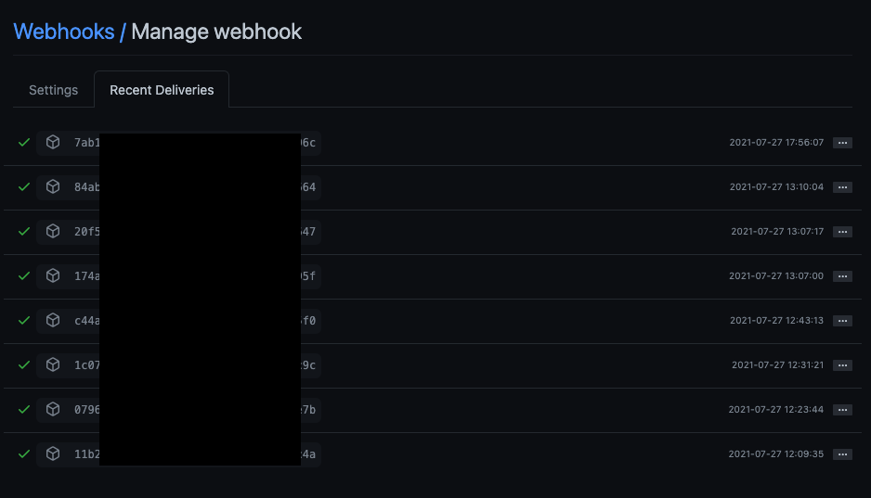Open ellipsis menu for 13:10:04 delivery
This screenshot has width=871, height=498.
point(842,187)
